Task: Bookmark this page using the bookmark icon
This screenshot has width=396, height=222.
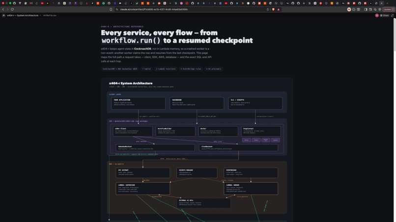Action: pos(111,9)
